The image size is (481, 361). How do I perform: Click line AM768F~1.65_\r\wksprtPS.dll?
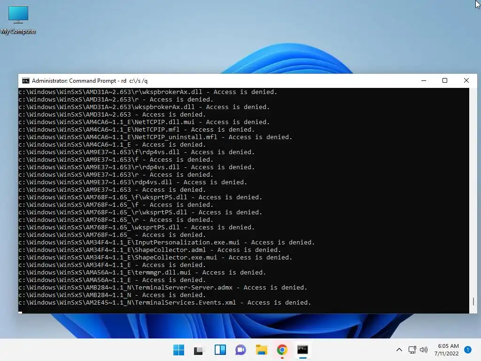[140, 212]
